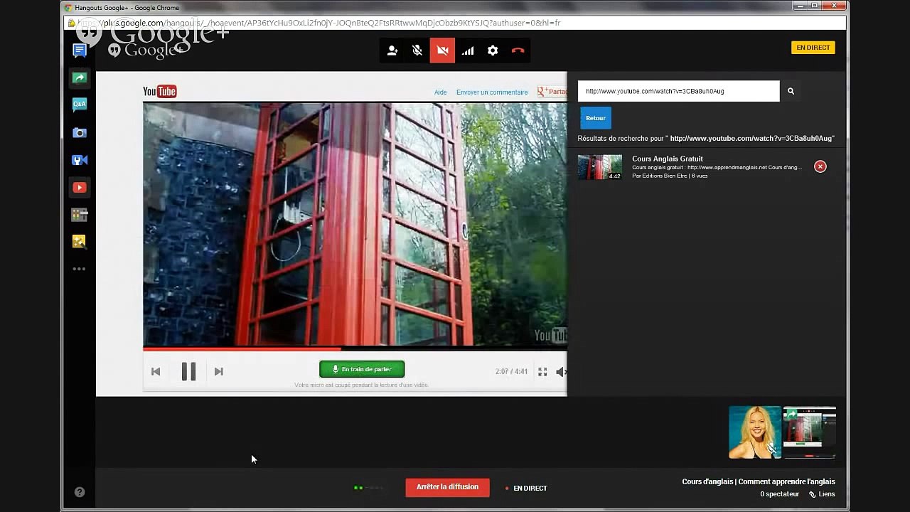Click Arrêter la diffusion button
The image size is (910, 512).
448,487
